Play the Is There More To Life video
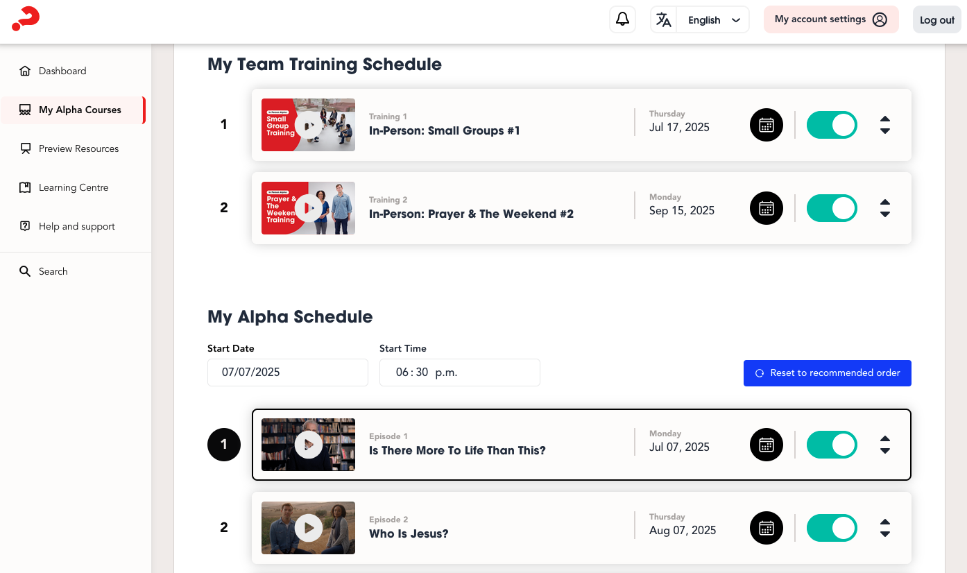Image resolution: width=967 pixels, height=573 pixels. [308, 445]
